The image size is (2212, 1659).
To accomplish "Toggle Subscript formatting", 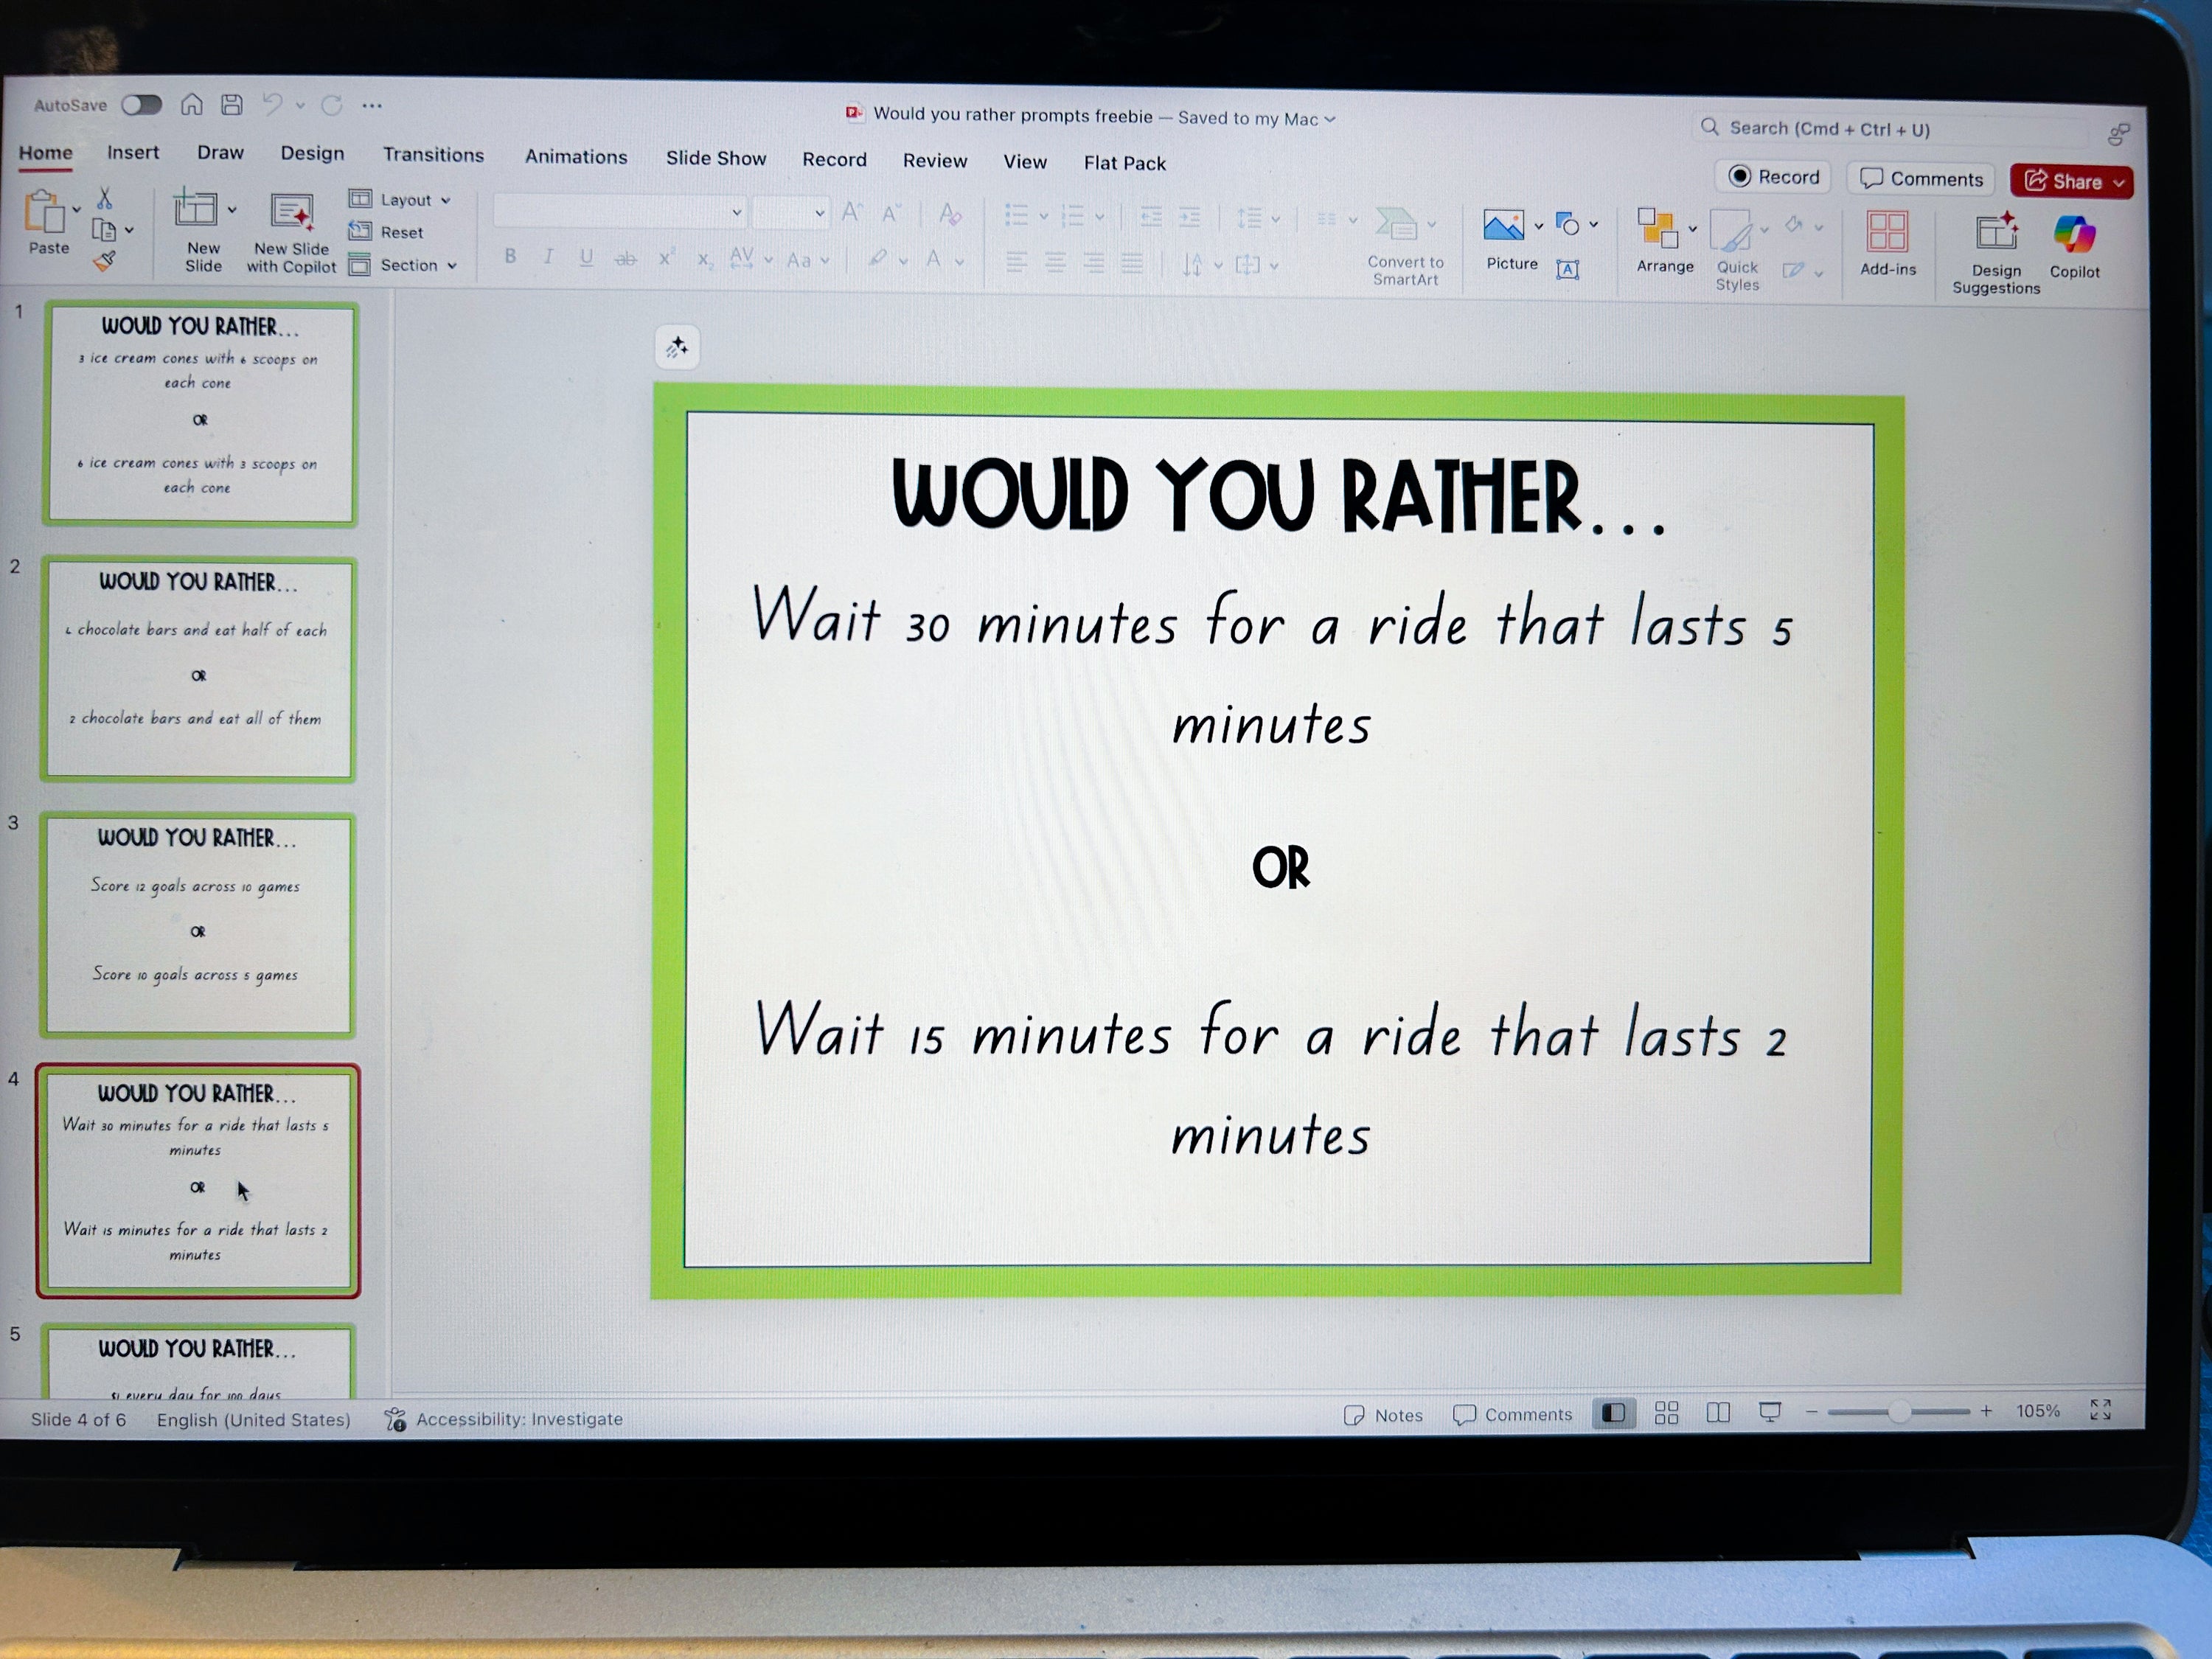I will 704,260.
